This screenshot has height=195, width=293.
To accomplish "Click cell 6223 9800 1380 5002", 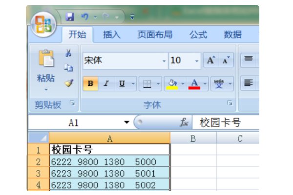I will 110,185.
